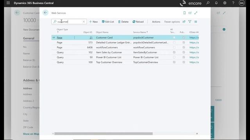The width and height of the screenshot is (250, 140).
Task: Open settings gear in top bar
Action: pos(225,3)
